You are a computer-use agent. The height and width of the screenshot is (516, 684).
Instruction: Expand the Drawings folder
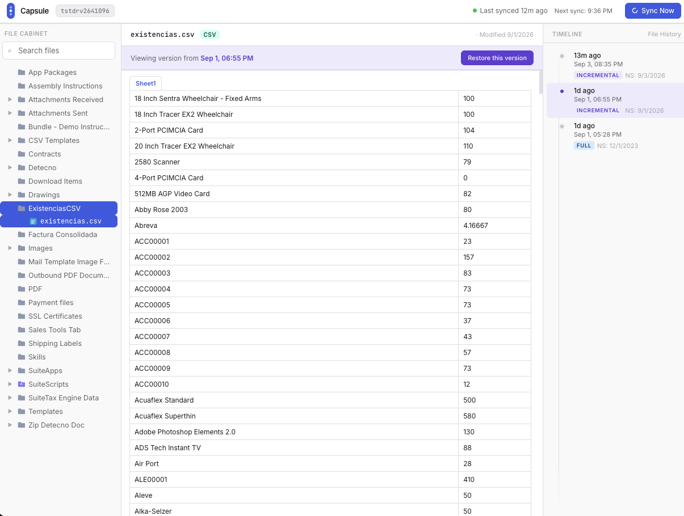pyautogui.click(x=10, y=195)
